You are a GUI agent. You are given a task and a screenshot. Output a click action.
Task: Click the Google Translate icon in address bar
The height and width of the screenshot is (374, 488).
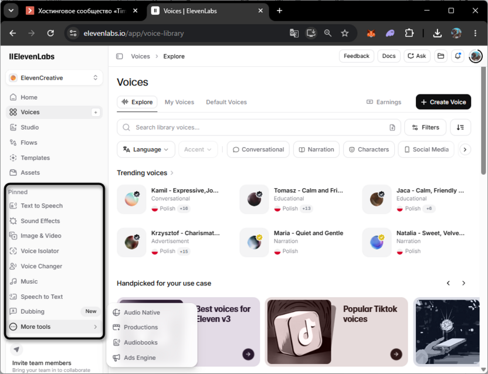tap(294, 33)
